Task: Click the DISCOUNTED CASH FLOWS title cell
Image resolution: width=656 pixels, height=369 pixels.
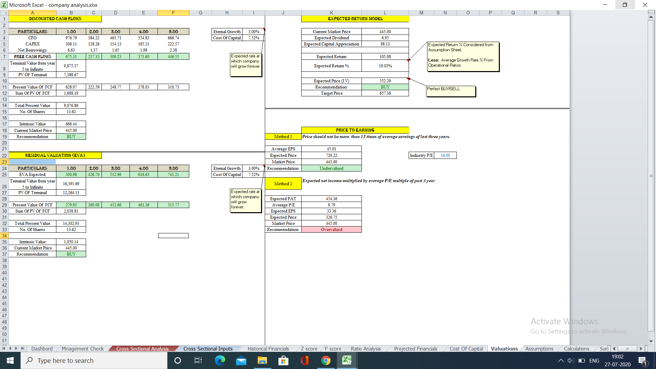Action: point(55,19)
